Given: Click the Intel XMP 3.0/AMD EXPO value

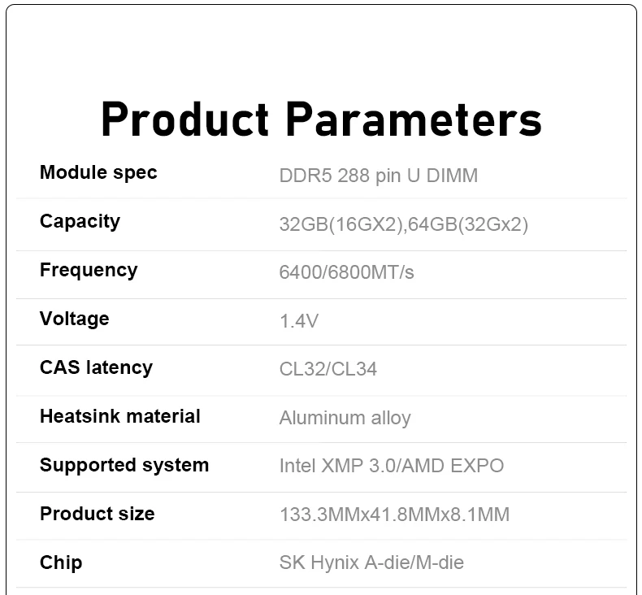Looking at the screenshot, I should [392, 466].
